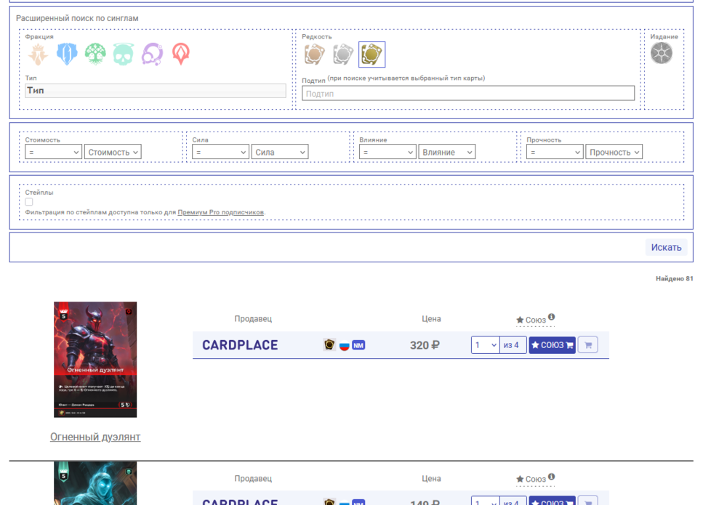Open the Огненный дуэлянт card thumbnail
727x505 pixels.
(x=95, y=359)
